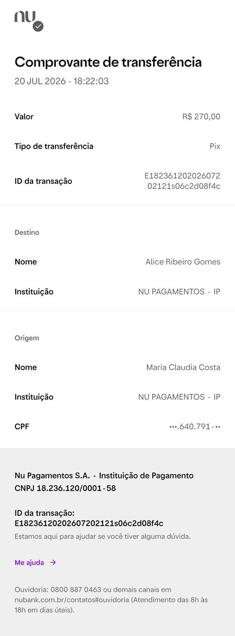Click the Ouvidoria 0800 887 0463 text
Viewport: 235px width, 636px height.
[58, 590]
